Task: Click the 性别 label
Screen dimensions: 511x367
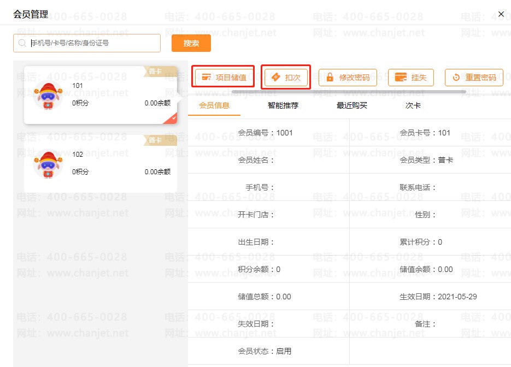Action: [x=425, y=215]
